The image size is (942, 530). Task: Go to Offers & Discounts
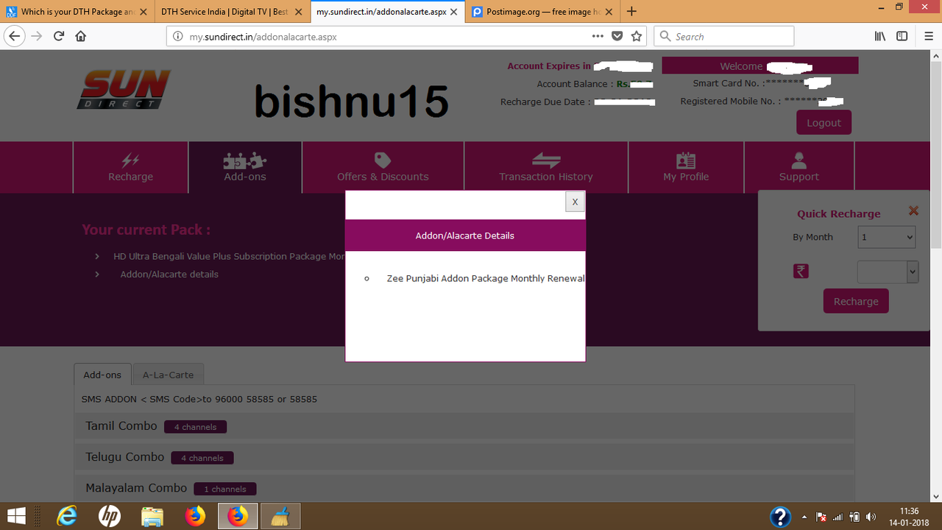coord(383,167)
